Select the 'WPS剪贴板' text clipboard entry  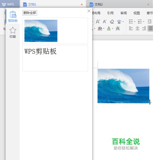coord(55,58)
